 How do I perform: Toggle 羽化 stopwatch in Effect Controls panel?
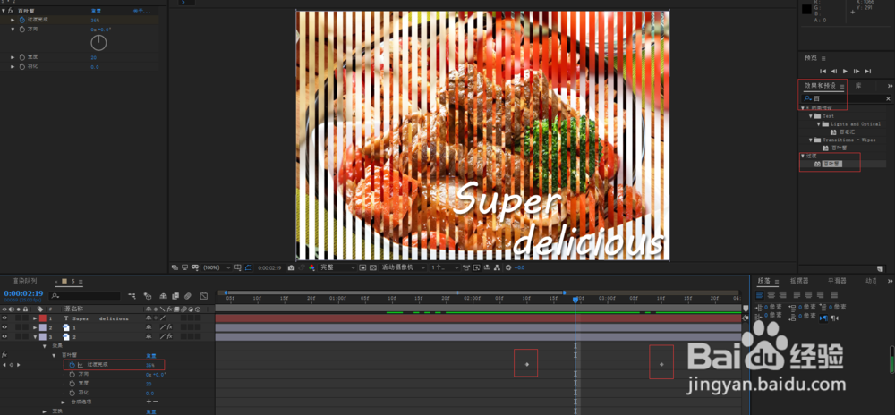(x=22, y=67)
